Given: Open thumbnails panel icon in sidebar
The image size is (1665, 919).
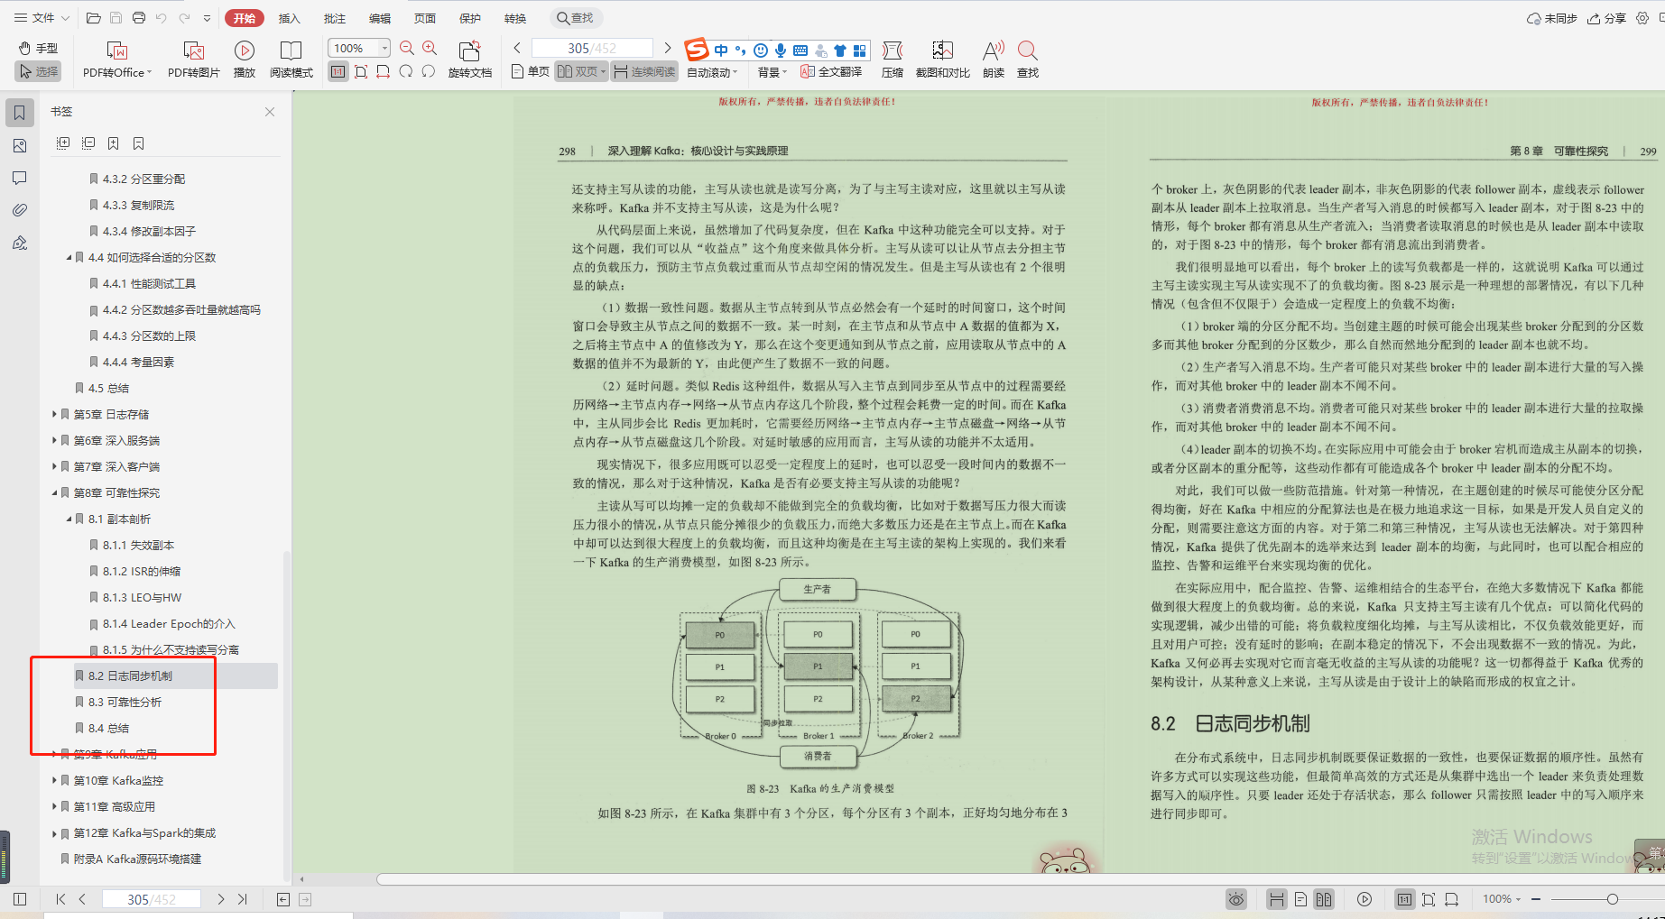Looking at the screenshot, I should 20,145.
